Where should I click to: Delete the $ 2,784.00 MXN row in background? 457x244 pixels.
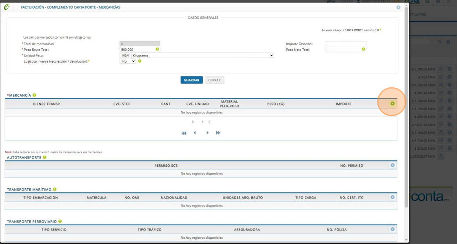pos(449,69)
